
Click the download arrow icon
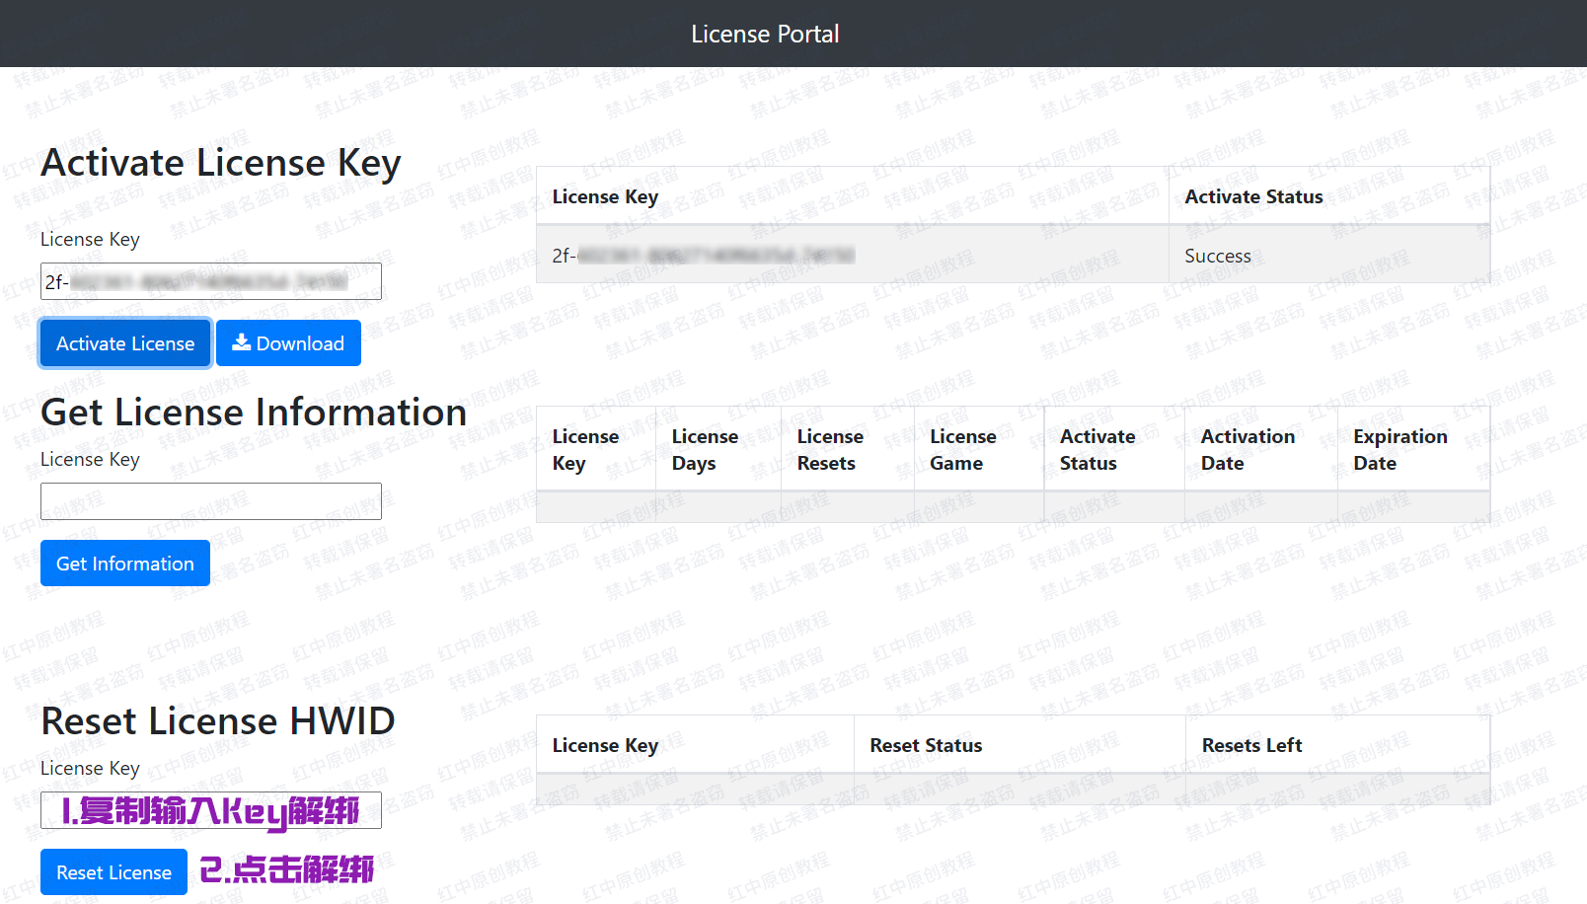point(241,342)
